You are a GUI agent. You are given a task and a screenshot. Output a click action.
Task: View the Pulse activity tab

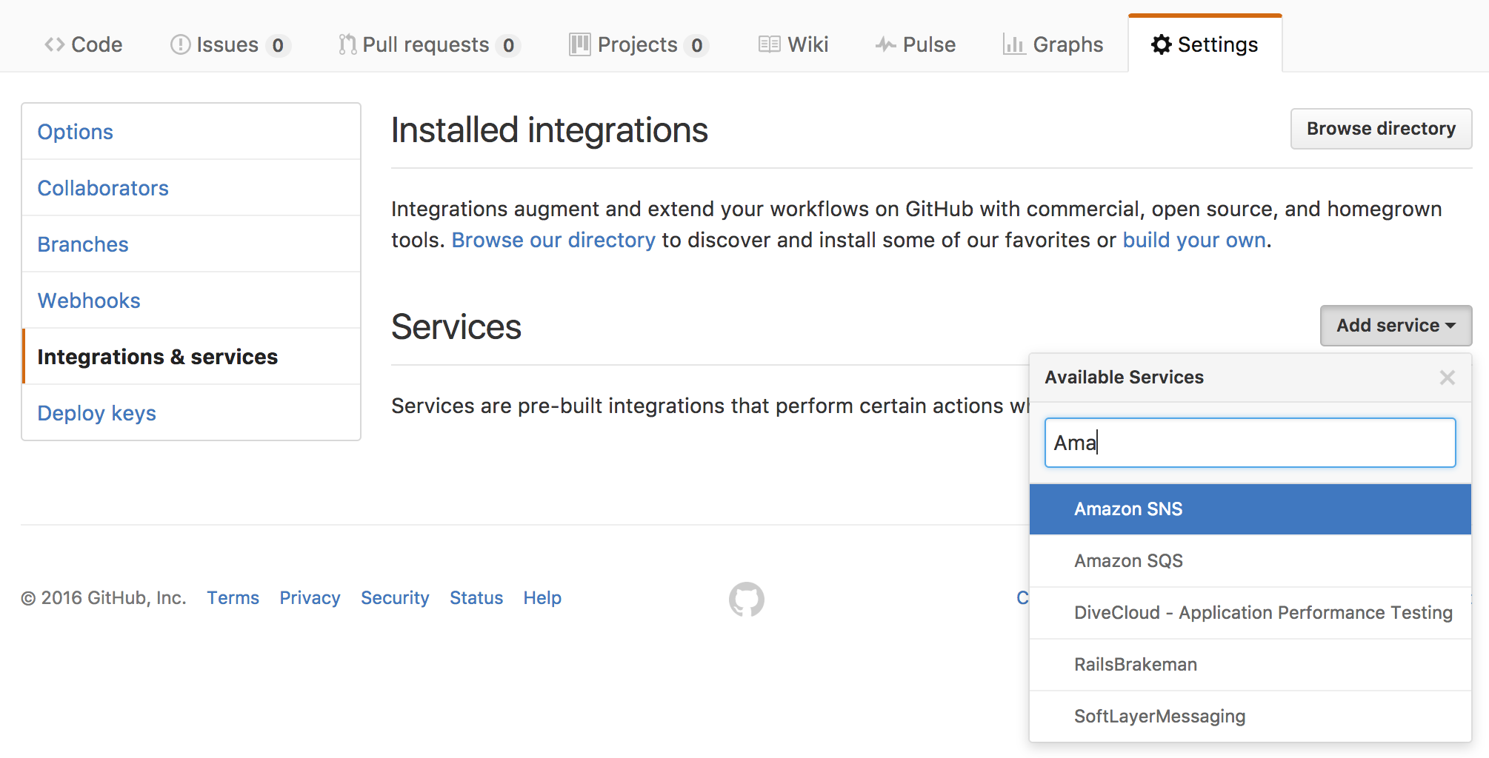916,44
